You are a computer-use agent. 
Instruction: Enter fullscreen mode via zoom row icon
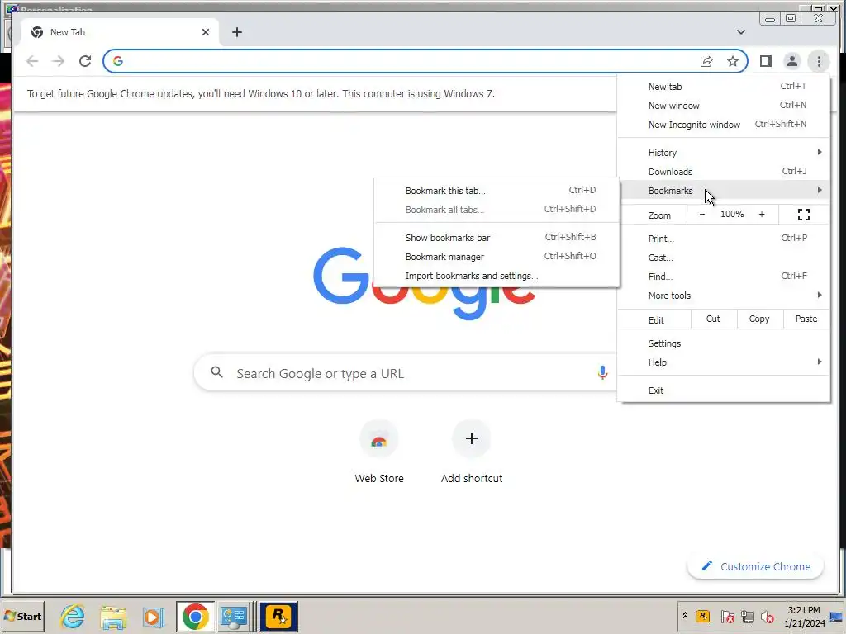coord(803,215)
